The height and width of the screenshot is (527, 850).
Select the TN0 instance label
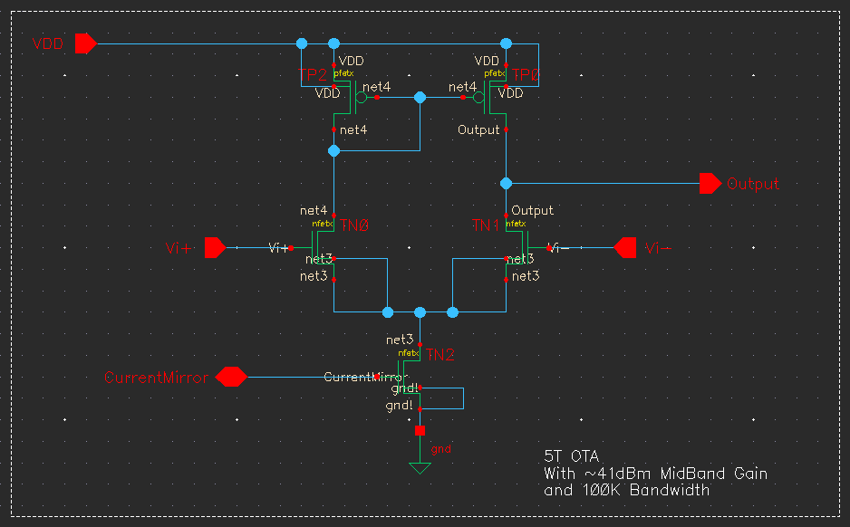[354, 225]
